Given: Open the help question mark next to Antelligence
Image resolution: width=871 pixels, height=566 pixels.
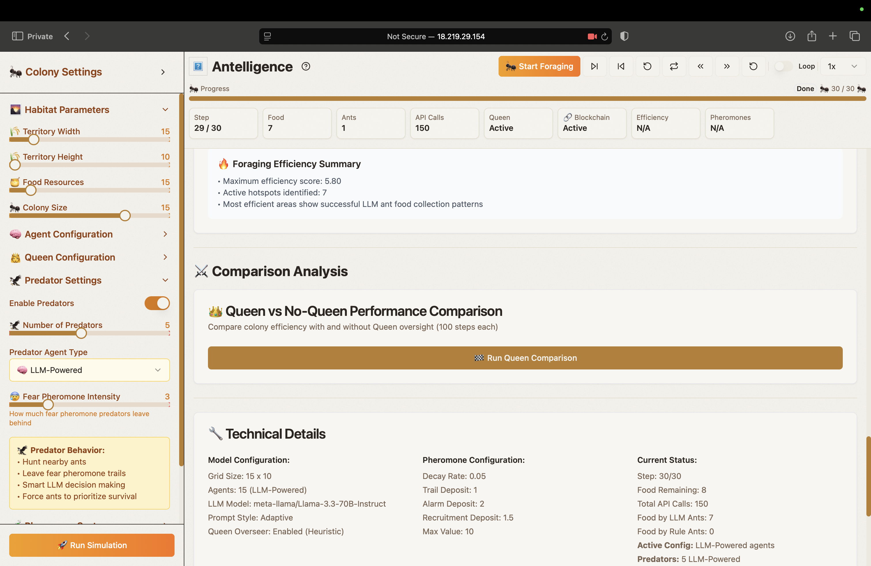Looking at the screenshot, I should tap(306, 66).
